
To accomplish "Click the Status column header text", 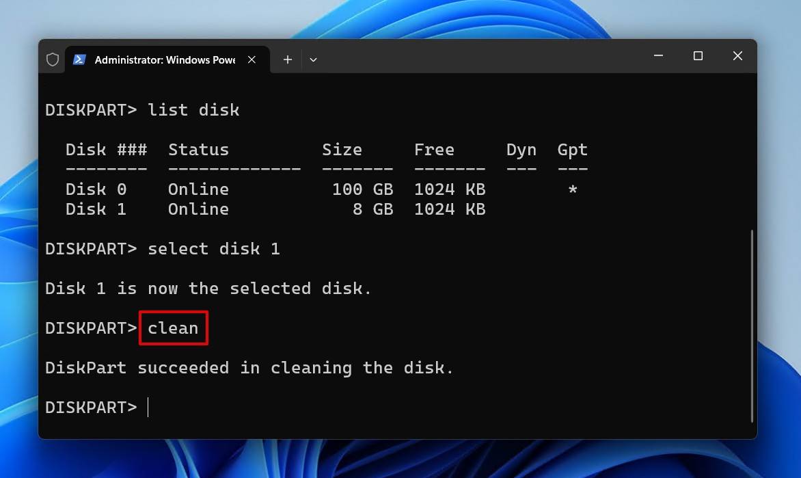I will click(198, 149).
